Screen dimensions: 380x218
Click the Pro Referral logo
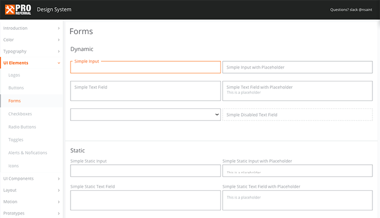pos(18,9)
